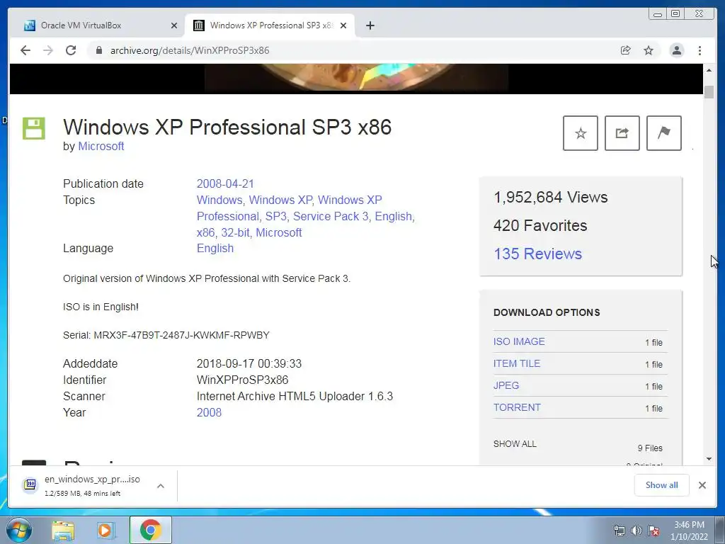Open the Action Center flag tray icon
725x544 pixels.
click(653, 531)
